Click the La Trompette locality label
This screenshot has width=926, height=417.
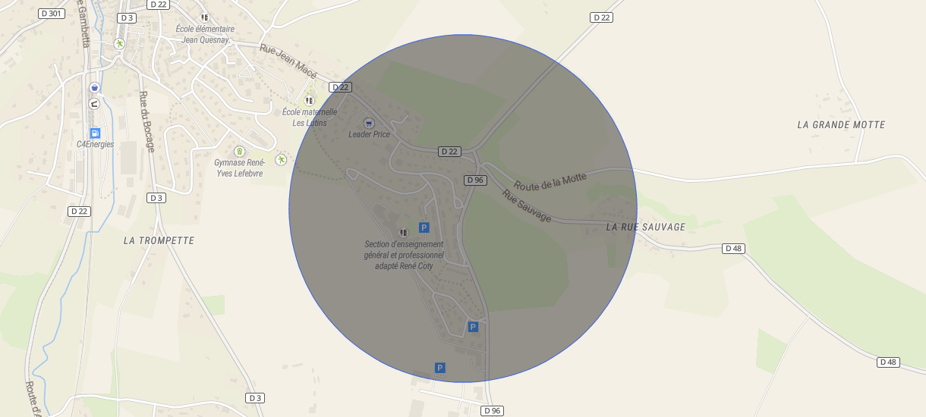tap(159, 240)
